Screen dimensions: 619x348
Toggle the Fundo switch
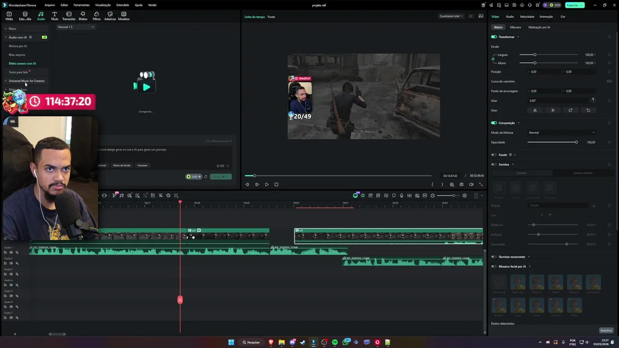point(494,155)
